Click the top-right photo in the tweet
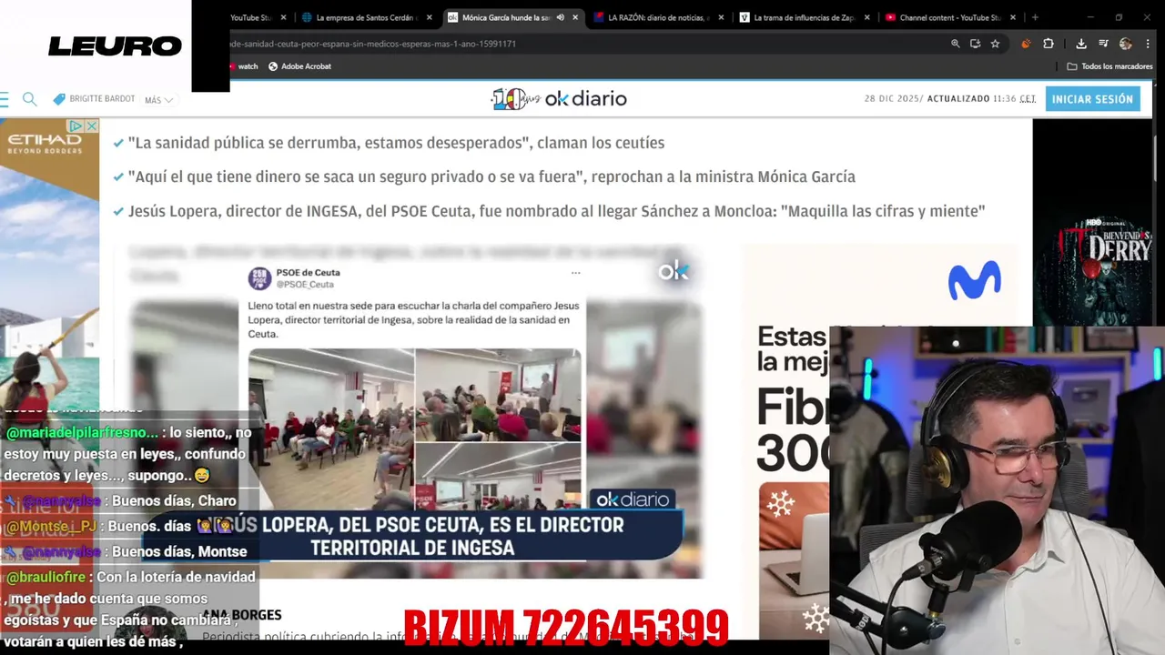This screenshot has height=655, width=1165. [498, 393]
